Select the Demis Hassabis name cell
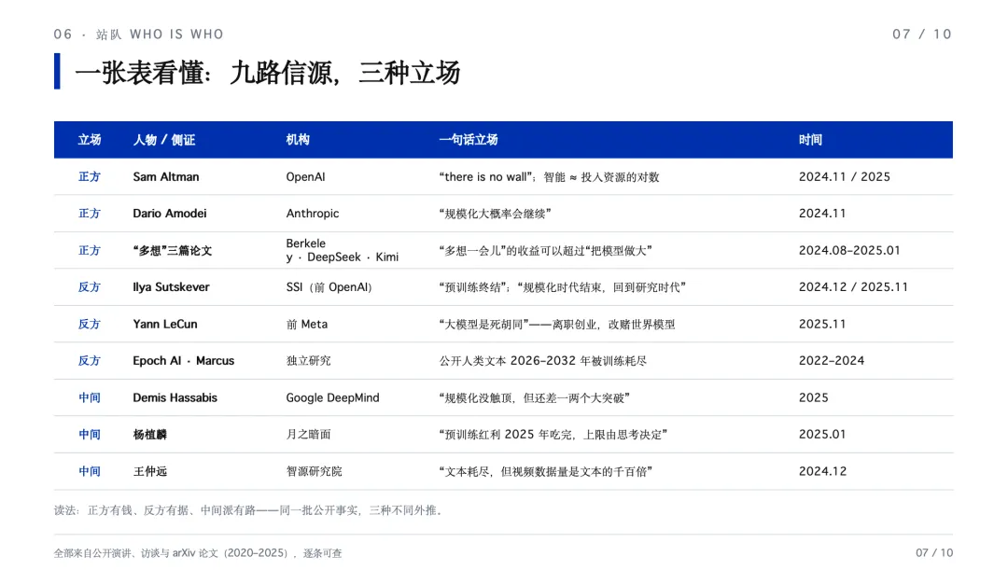The height and width of the screenshot is (570, 1008). coord(175,397)
